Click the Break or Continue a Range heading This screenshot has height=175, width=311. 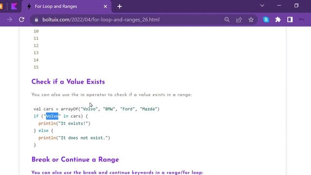point(75,159)
